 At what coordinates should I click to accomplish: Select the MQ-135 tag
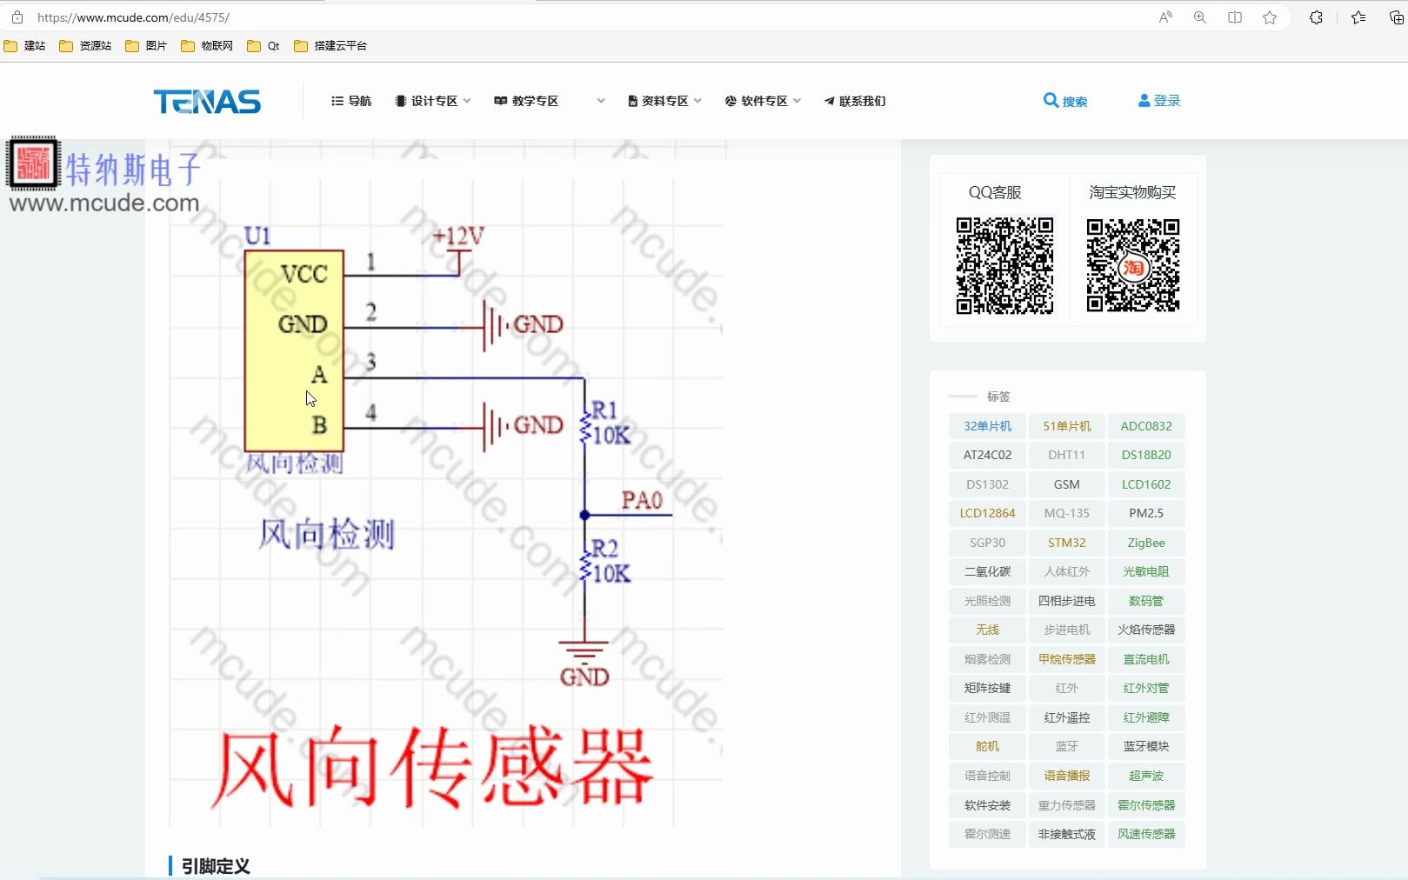click(x=1067, y=513)
